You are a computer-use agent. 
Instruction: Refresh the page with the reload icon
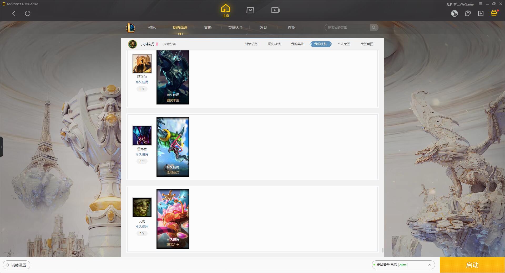pos(28,13)
